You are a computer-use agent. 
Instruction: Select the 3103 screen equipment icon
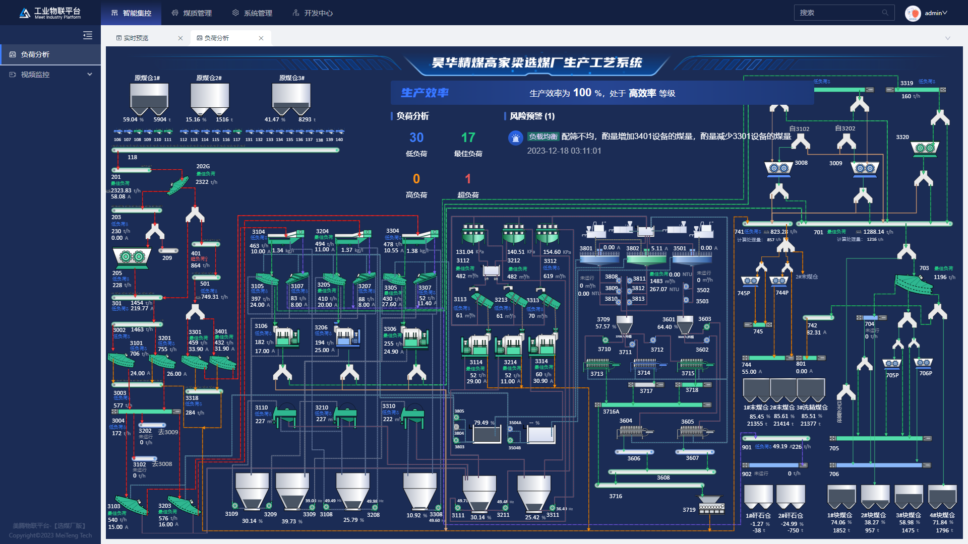[x=132, y=505]
